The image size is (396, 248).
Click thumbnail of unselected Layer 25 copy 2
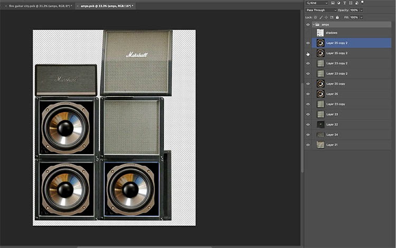click(x=320, y=53)
